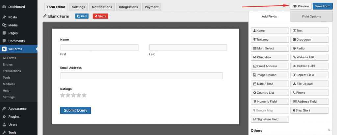The image size is (337, 135).
Task: Open Transactions submenu link
Action: coord(12,71)
